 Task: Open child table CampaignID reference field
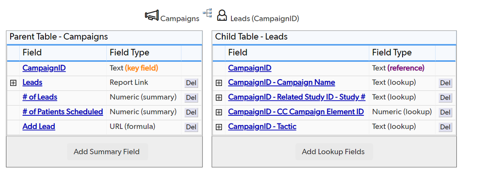tap(250, 68)
